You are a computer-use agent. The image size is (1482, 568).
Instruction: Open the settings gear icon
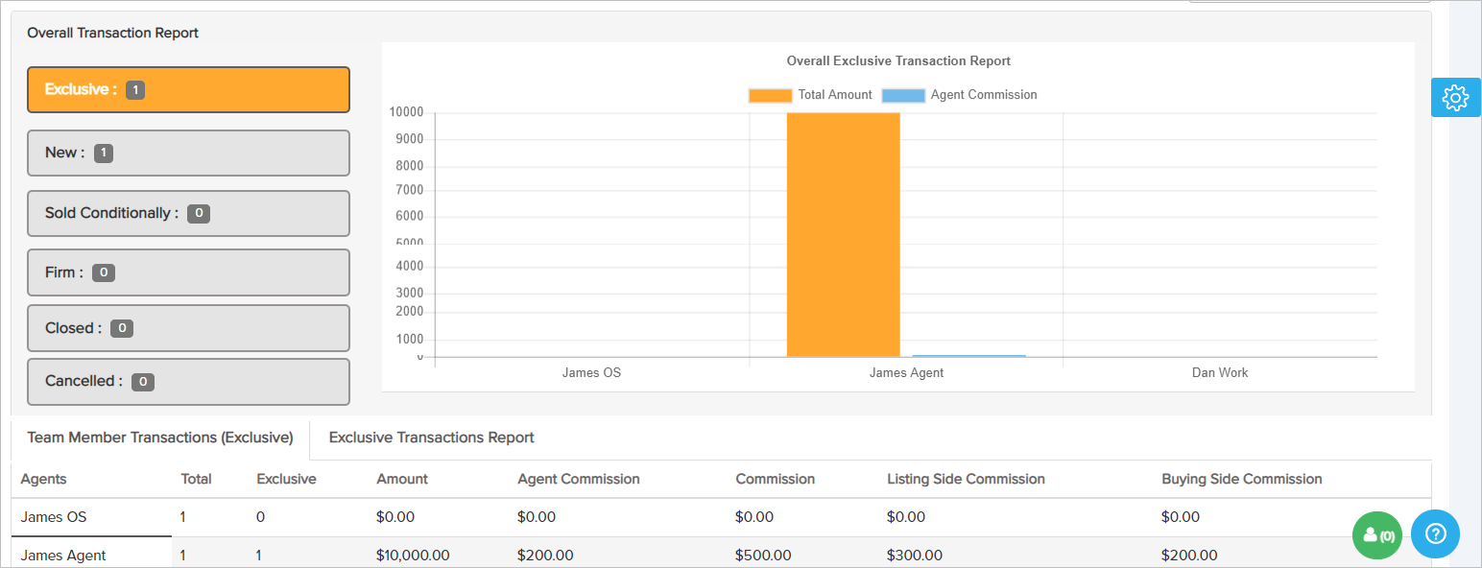[x=1455, y=98]
